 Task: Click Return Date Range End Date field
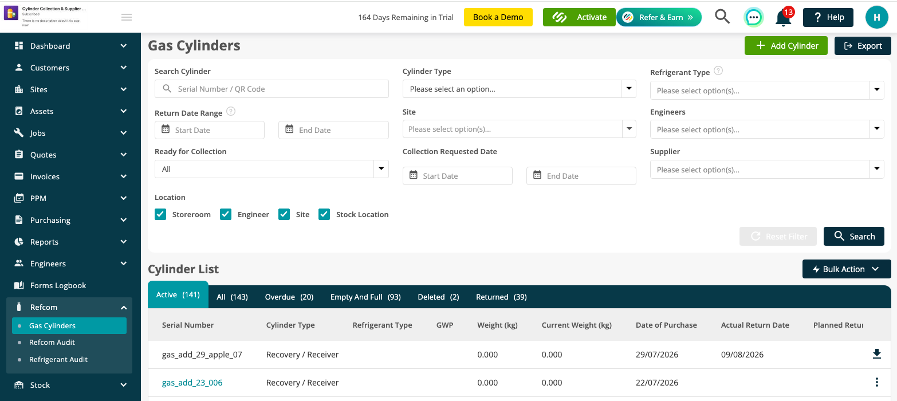tap(333, 130)
